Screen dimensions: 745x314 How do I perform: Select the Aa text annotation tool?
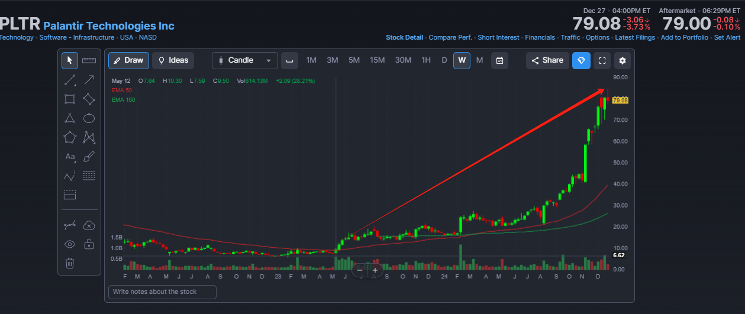(x=70, y=157)
